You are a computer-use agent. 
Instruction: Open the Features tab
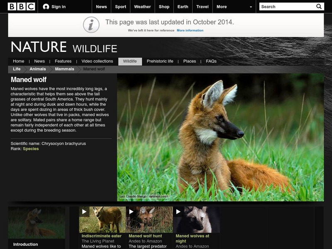[x=63, y=61]
